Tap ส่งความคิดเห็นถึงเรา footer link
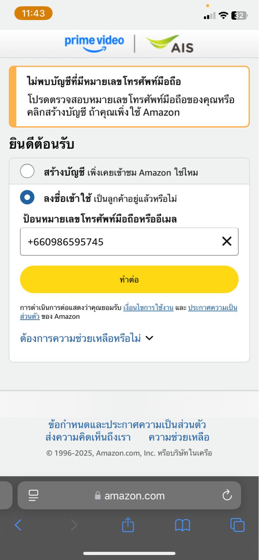The width and height of the screenshot is (259, 560). [88, 437]
